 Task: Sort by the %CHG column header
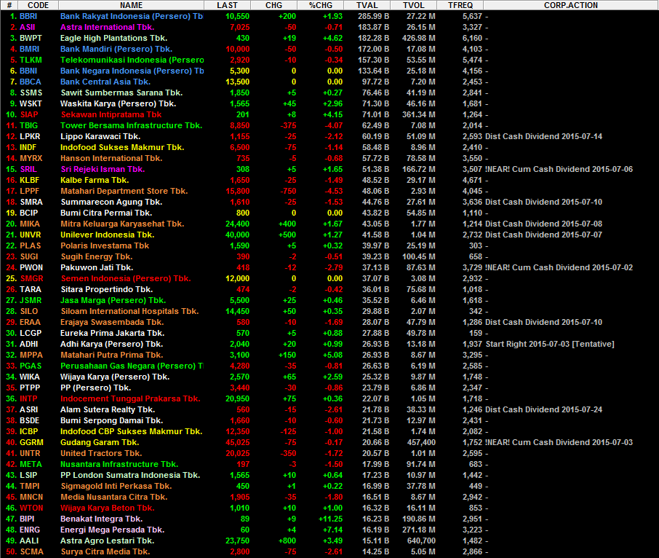tap(321, 5)
